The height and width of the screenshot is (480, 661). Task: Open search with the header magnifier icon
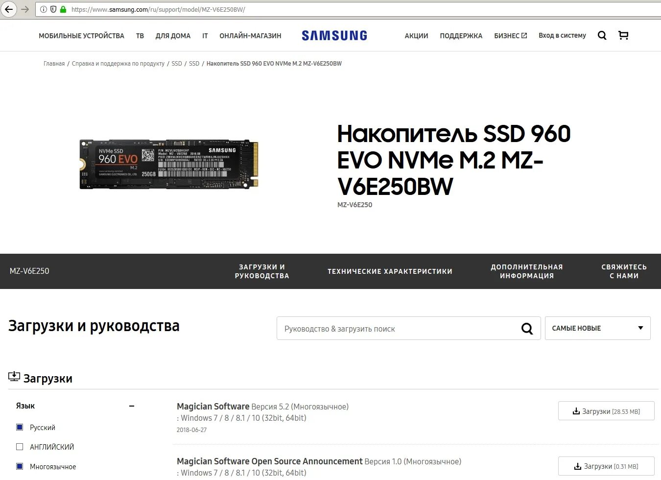click(602, 35)
